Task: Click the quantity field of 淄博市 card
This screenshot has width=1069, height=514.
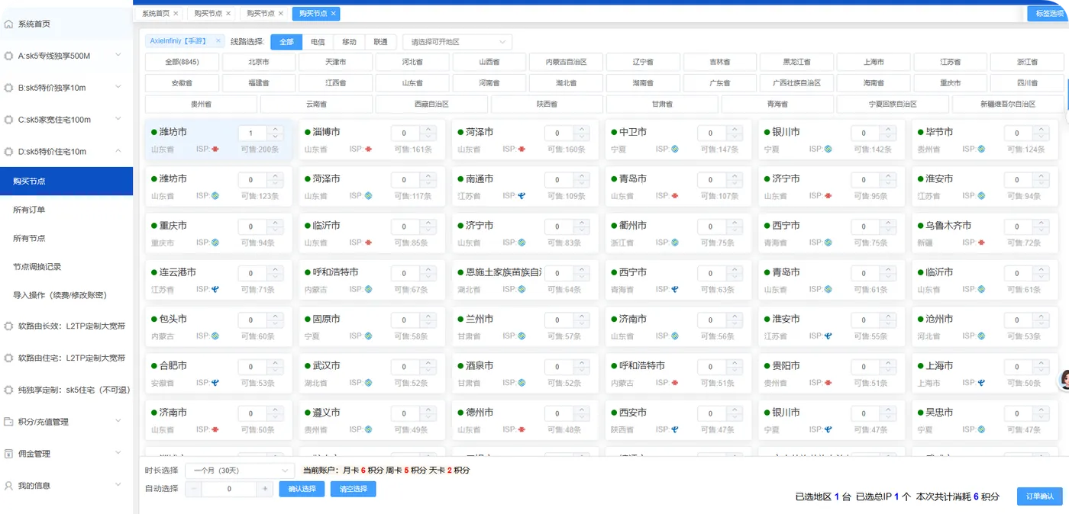Action: tap(405, 133)
